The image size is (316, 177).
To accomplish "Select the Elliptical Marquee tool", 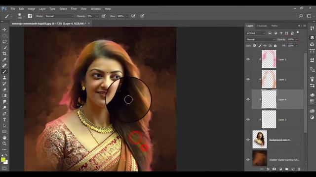I will click(4, 36).
